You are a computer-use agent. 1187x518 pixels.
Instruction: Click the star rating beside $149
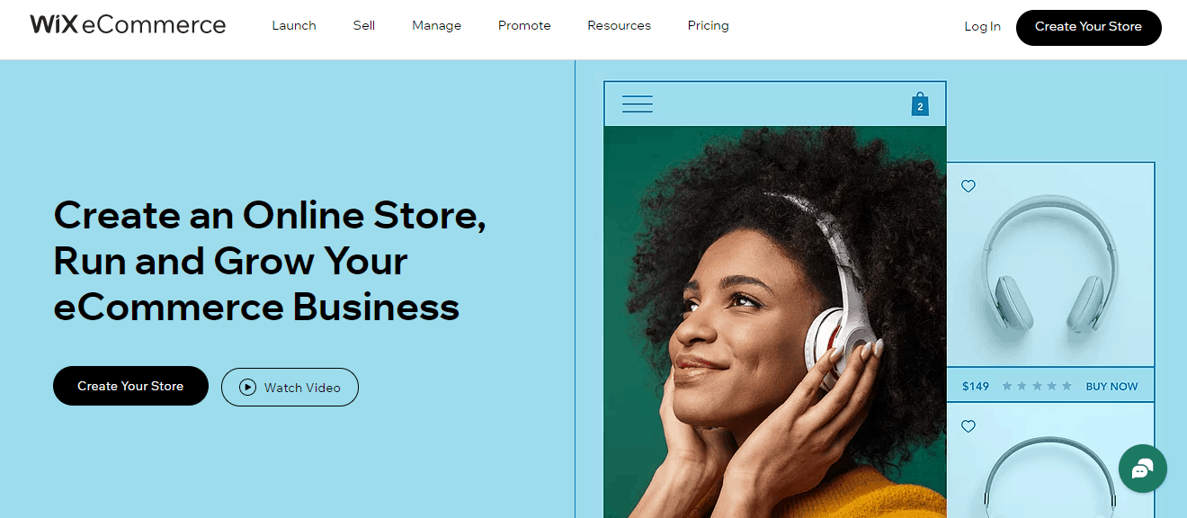pyautogui.click(x=1037, y=386)
